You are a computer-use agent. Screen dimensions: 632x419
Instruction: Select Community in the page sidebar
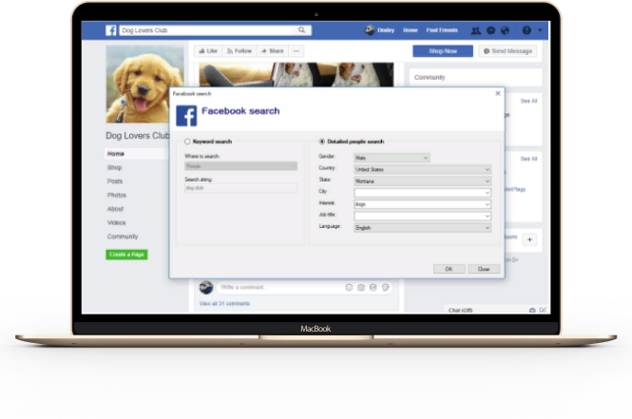123,236
